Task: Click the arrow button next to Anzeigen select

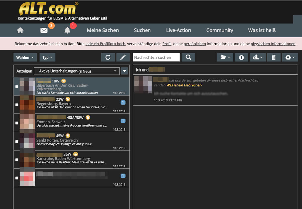Action: pos(124,71)
